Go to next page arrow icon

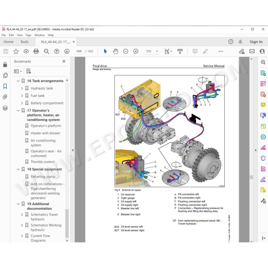click(67, 51)
